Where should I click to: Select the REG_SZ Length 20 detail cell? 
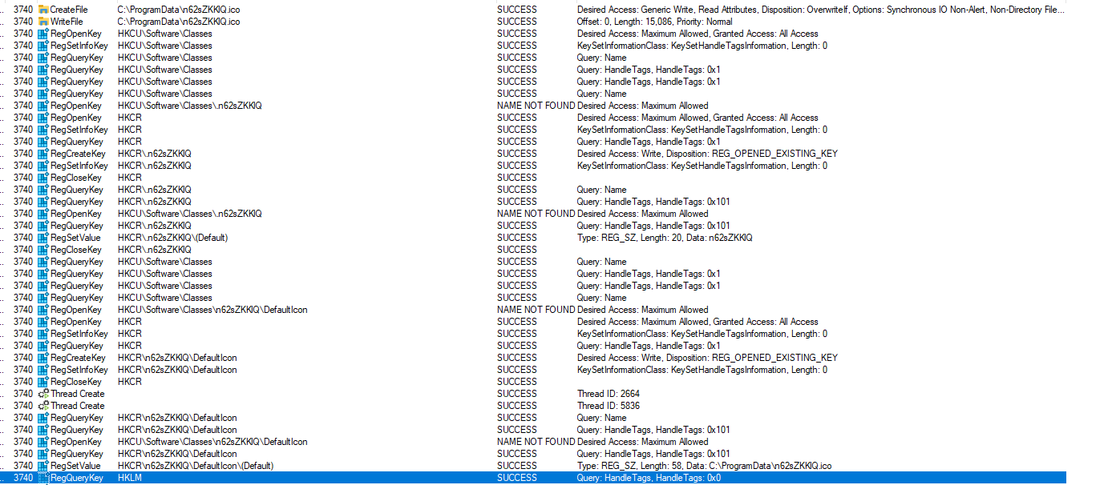(x=664, y=238)
